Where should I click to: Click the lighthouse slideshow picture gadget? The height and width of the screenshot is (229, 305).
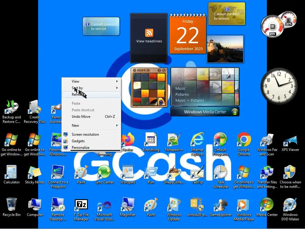[225, 49]
